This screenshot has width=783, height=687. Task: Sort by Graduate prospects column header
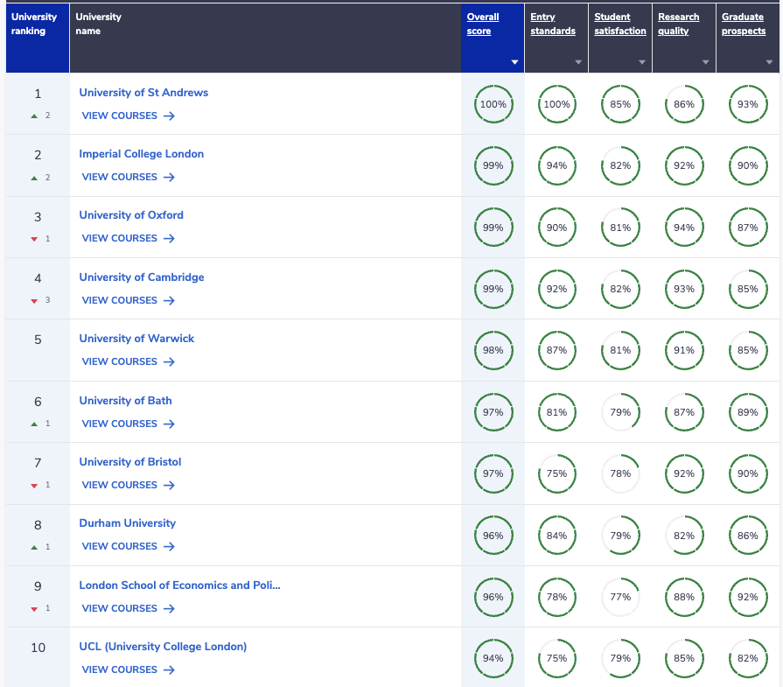[x=743, y=24]
